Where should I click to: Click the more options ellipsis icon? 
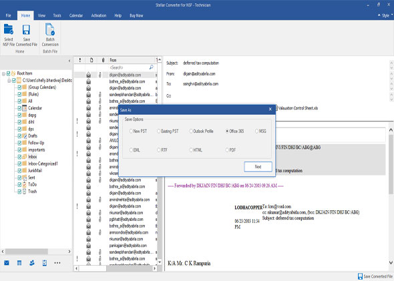click(57, 263)
